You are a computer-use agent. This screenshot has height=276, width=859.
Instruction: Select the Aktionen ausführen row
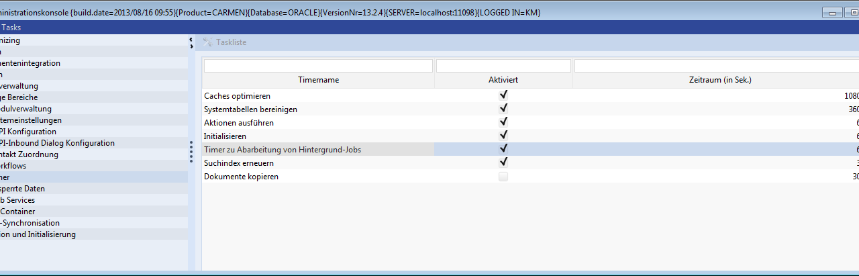click(x=239, y=123)
